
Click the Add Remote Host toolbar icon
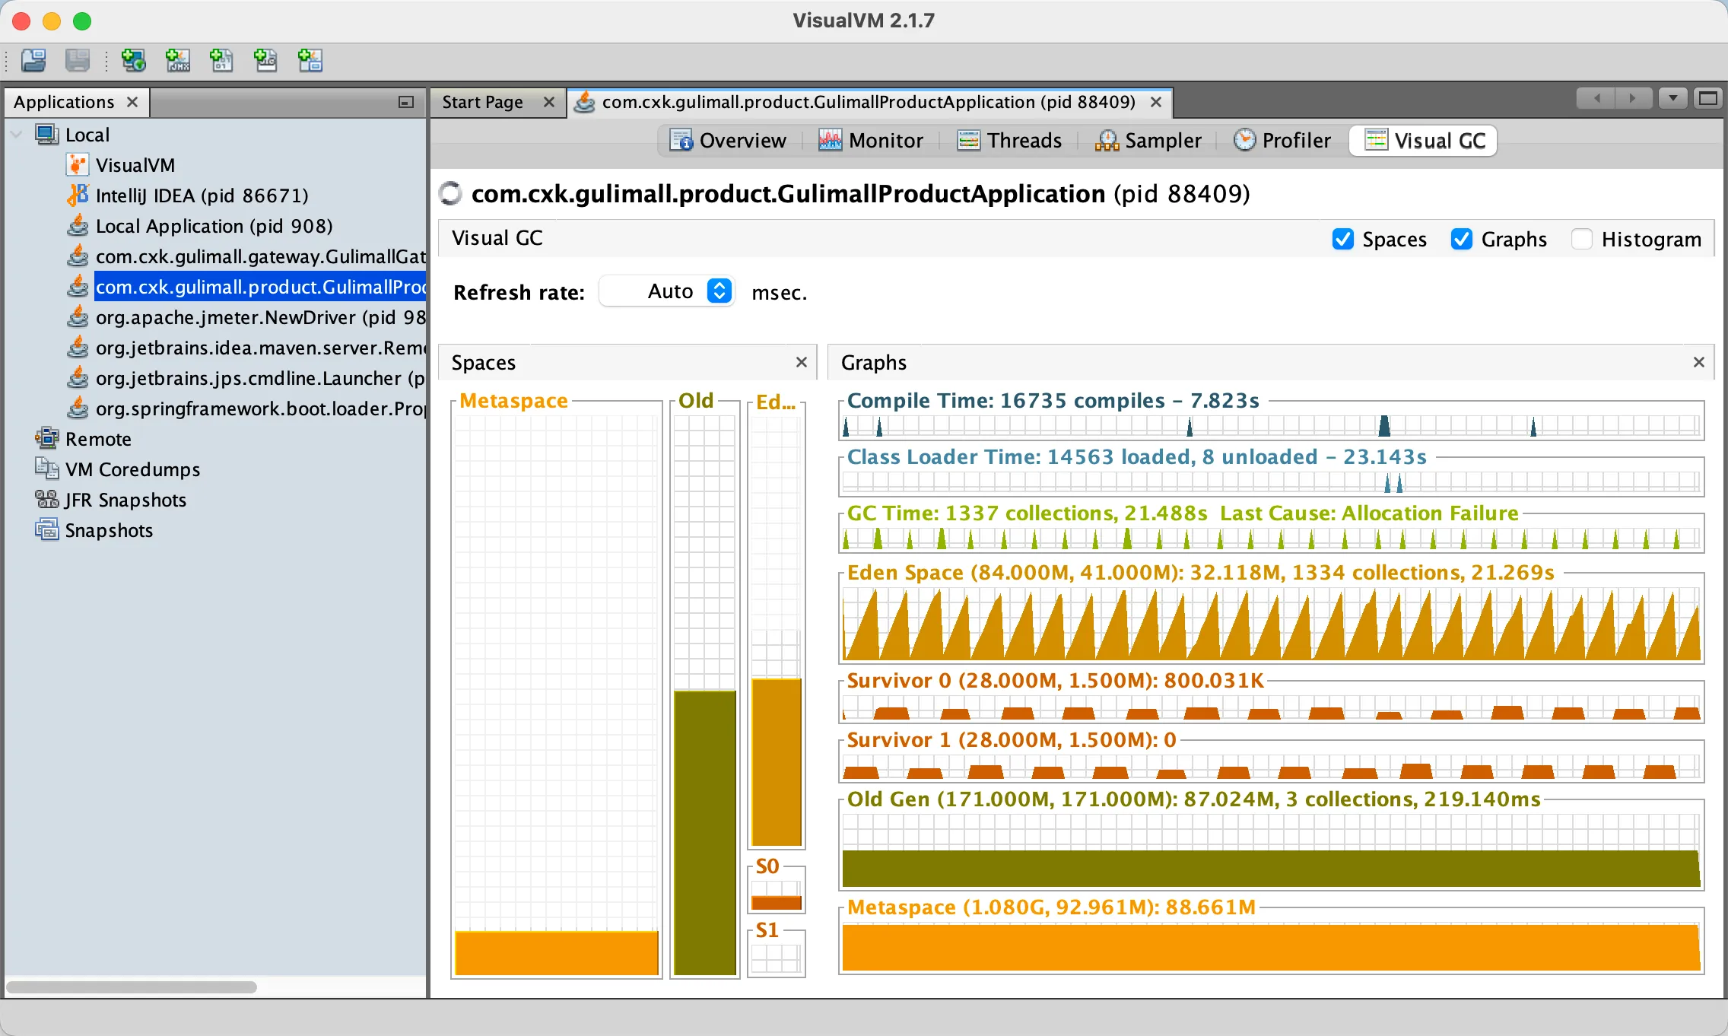[134, 60]
